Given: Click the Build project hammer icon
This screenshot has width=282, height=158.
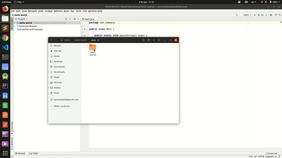Looking at the screenshot, I should click(x=237, y=15).
